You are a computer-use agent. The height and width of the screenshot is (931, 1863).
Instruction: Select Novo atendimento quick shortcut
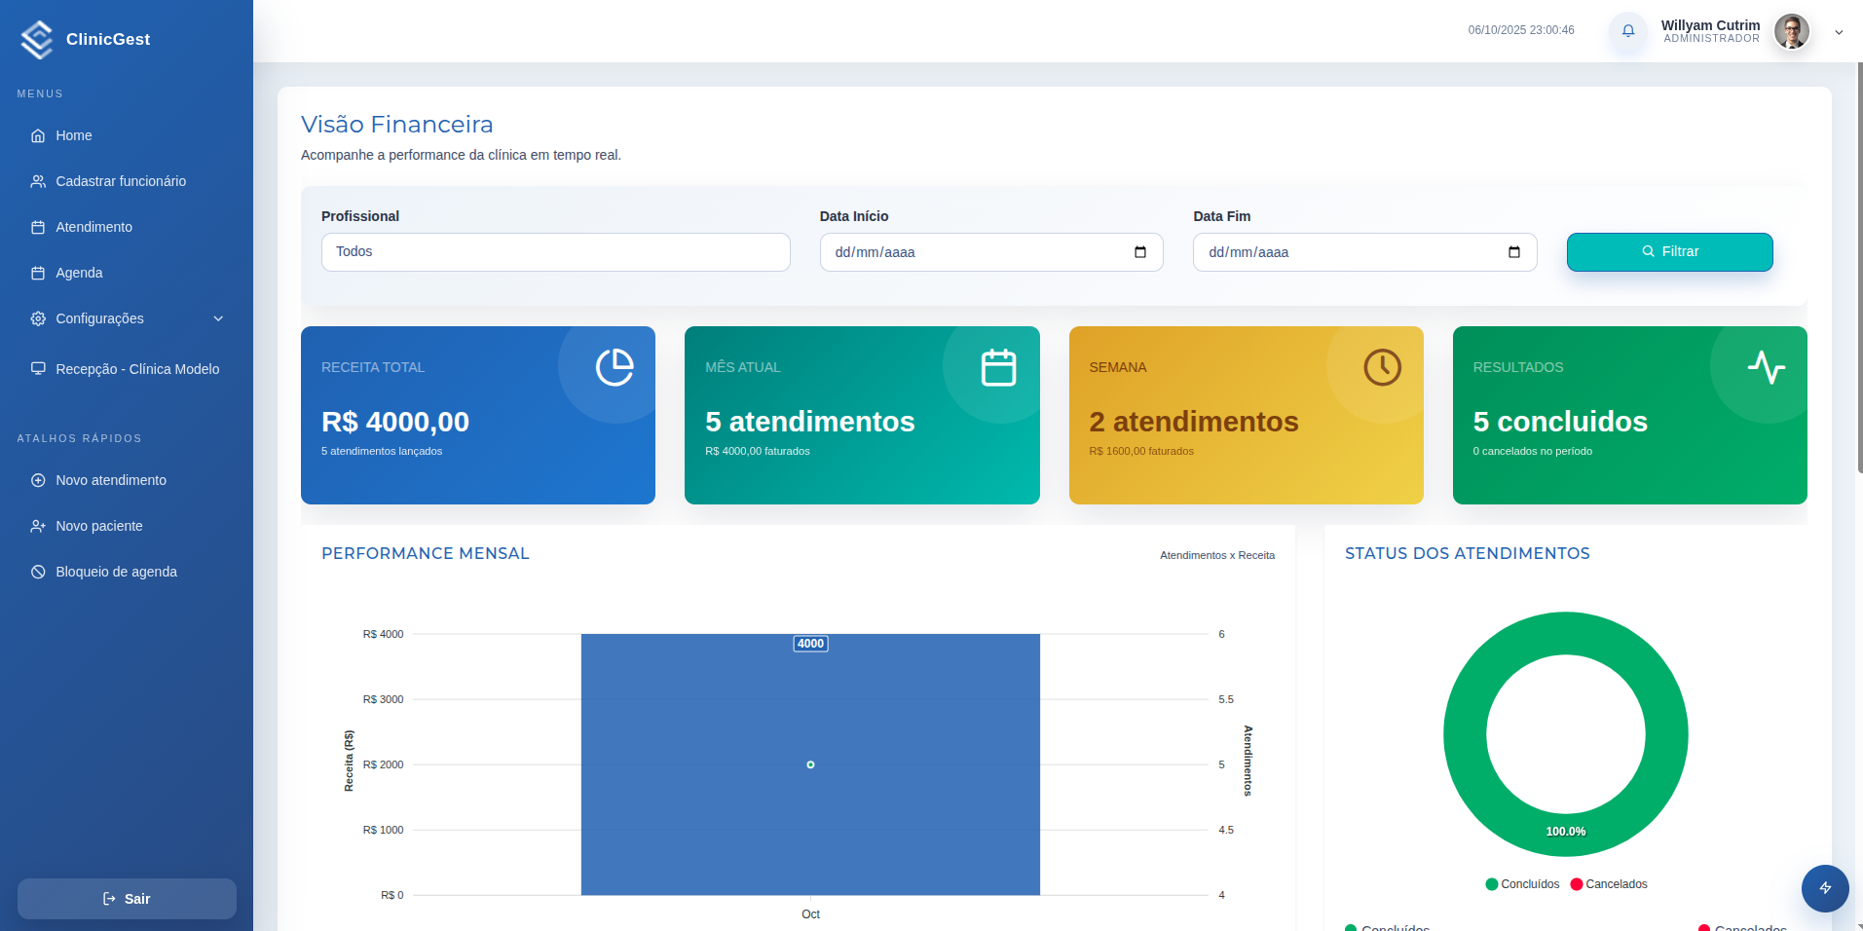point(110,480)
